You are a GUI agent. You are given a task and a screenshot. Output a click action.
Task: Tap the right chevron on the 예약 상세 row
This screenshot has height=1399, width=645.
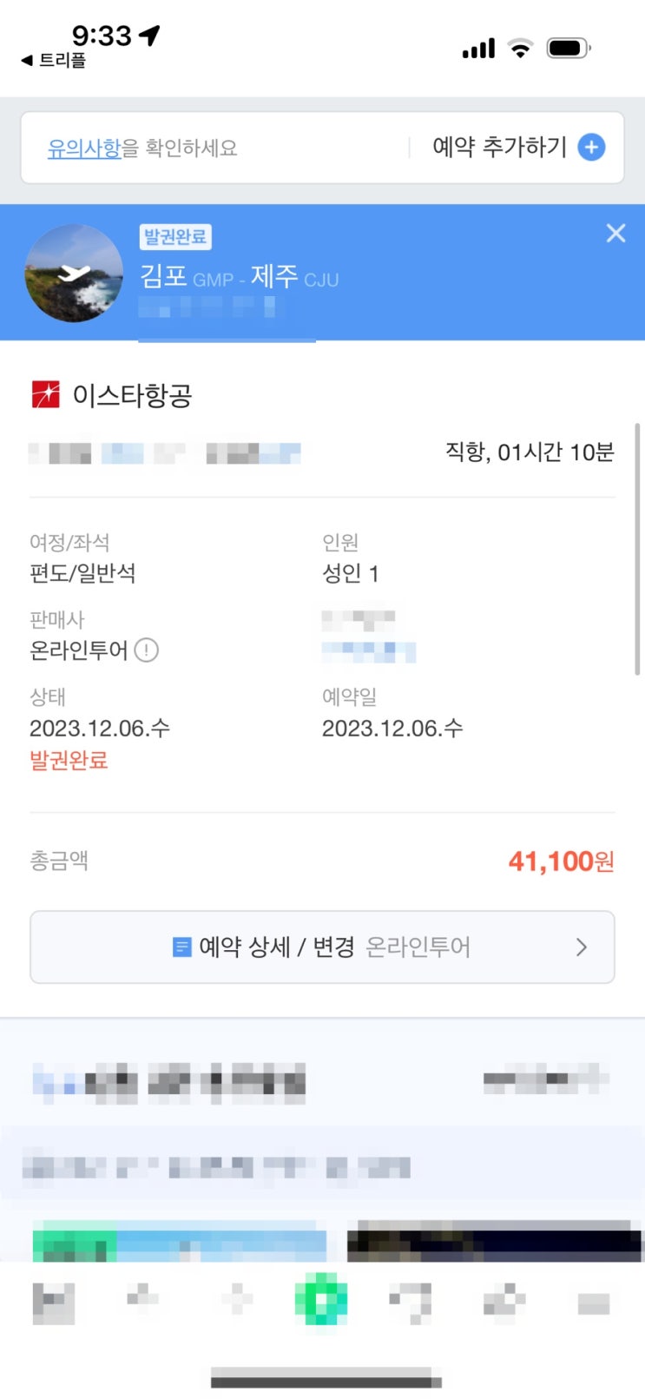click(x=582, y=947)
